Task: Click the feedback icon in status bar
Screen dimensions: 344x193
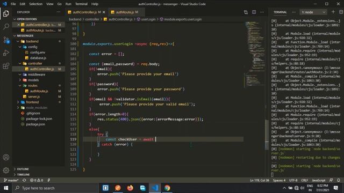Action: tap(331, 180)
